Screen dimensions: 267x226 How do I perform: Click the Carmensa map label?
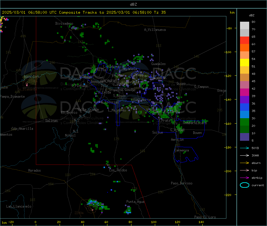pos(182,151)
